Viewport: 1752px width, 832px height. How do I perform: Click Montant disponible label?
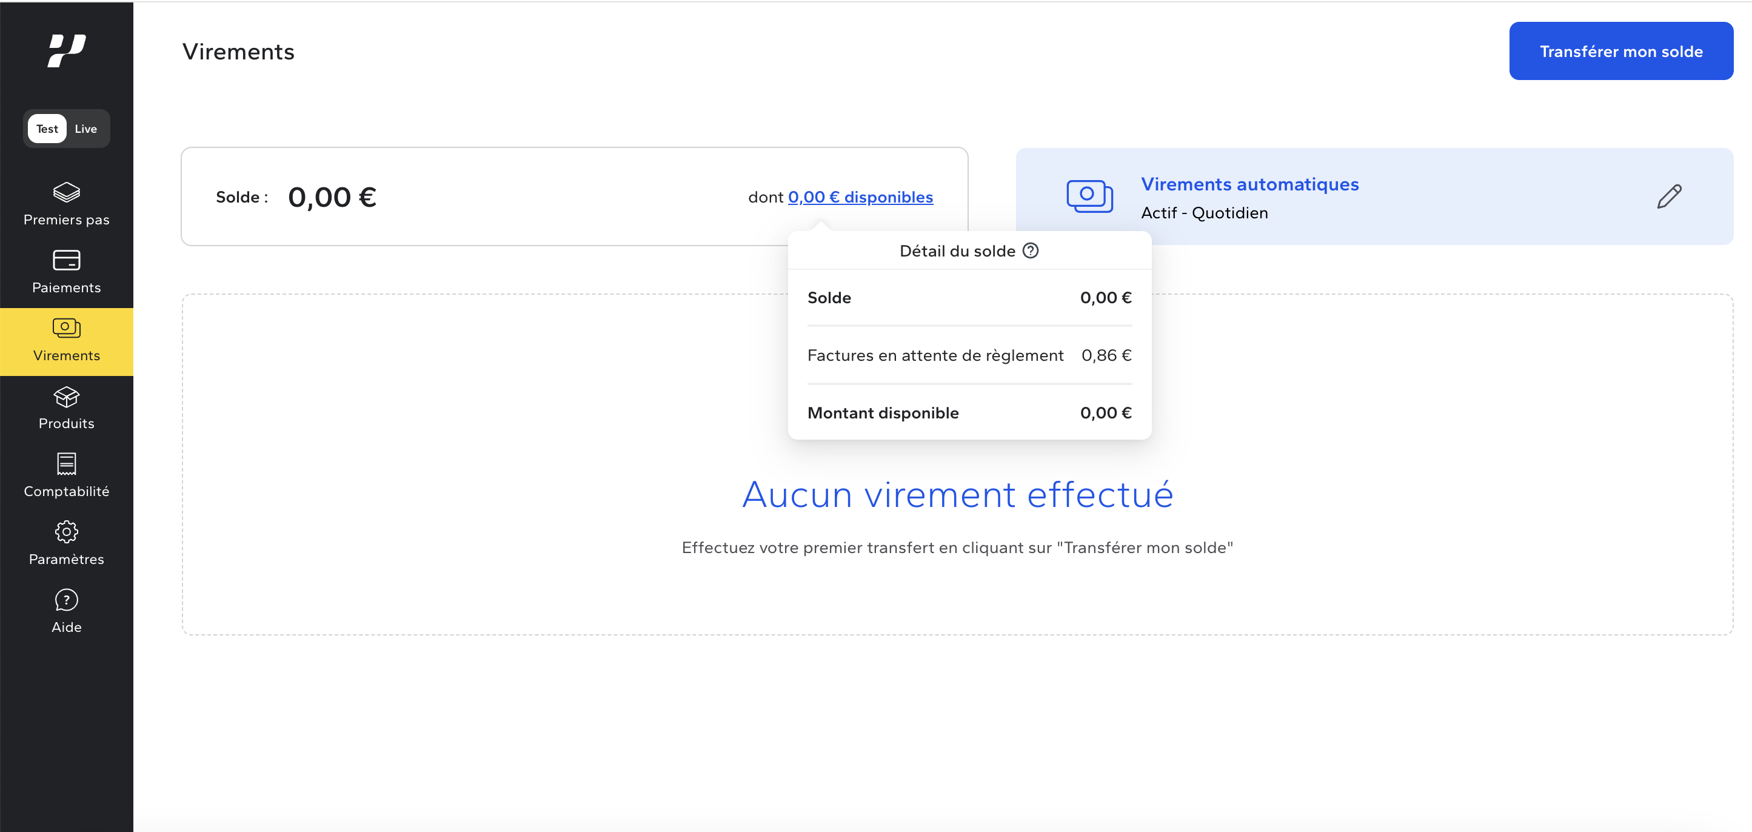tap(883, 413)
